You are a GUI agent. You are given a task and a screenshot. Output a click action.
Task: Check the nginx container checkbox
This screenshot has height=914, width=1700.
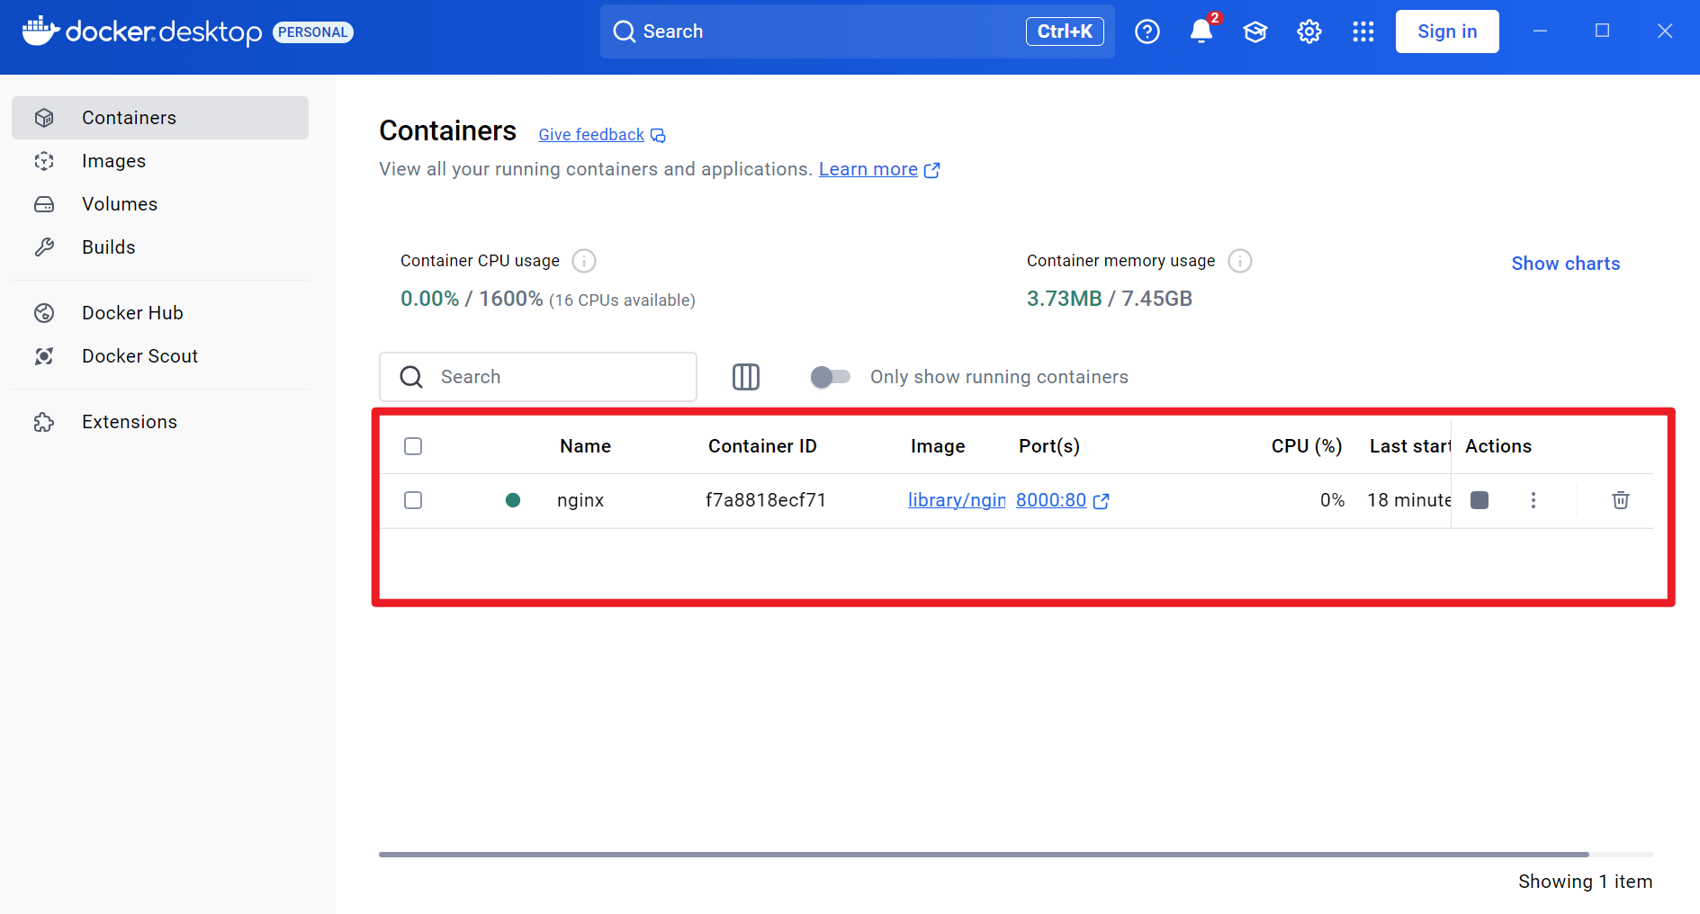[x=413, y=500]
